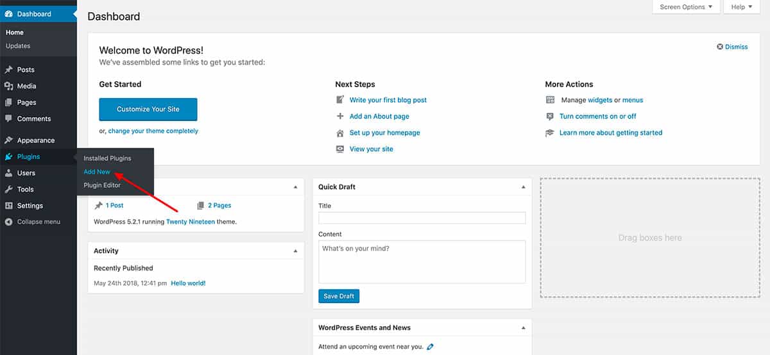Collapse the At a Glance panel toggle

click(x=295, y=187)
